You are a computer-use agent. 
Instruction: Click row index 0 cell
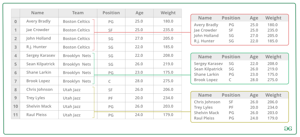[x=16, y=22]
